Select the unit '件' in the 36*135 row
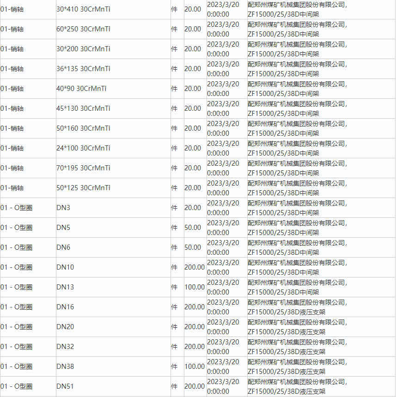The image size is (396, 397). (174, 69)
